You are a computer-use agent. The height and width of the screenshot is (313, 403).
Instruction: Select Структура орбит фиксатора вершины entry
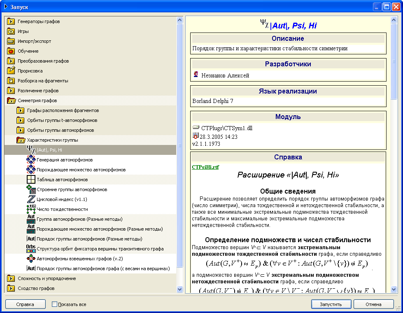point(100,249)
